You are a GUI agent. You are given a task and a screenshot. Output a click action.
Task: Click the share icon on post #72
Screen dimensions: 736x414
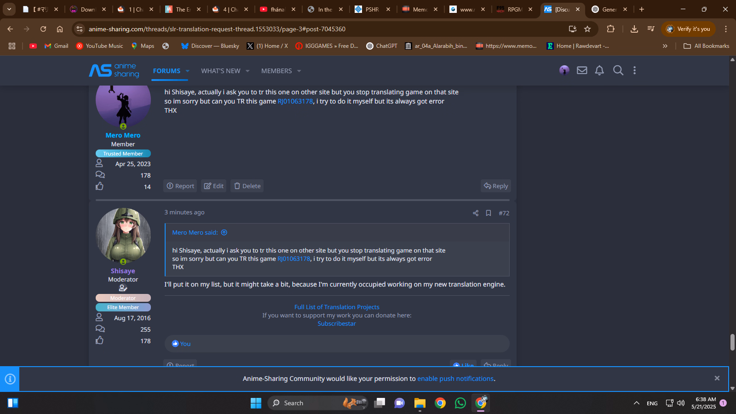click(476, 213)
